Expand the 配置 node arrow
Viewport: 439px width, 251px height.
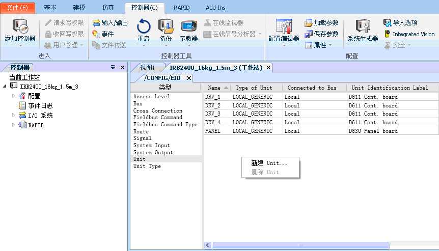(13, 96)
